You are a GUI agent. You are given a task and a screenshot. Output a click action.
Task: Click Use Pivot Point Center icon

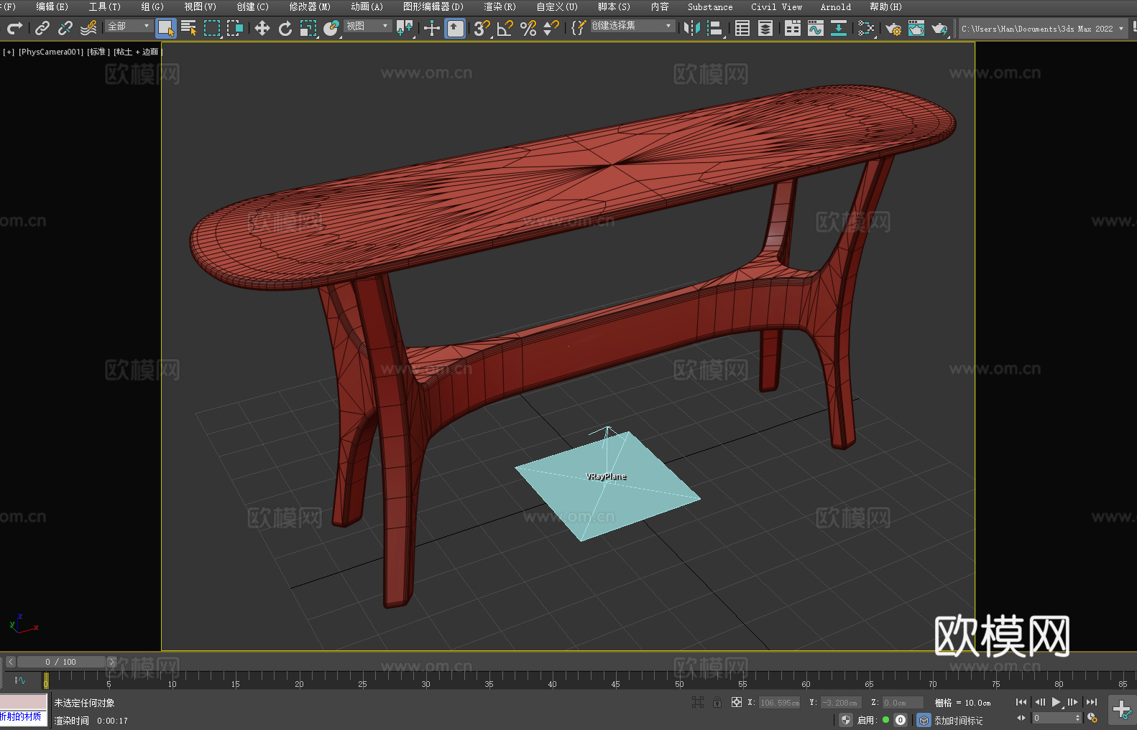pyautogui.click(x=405, y=28)
